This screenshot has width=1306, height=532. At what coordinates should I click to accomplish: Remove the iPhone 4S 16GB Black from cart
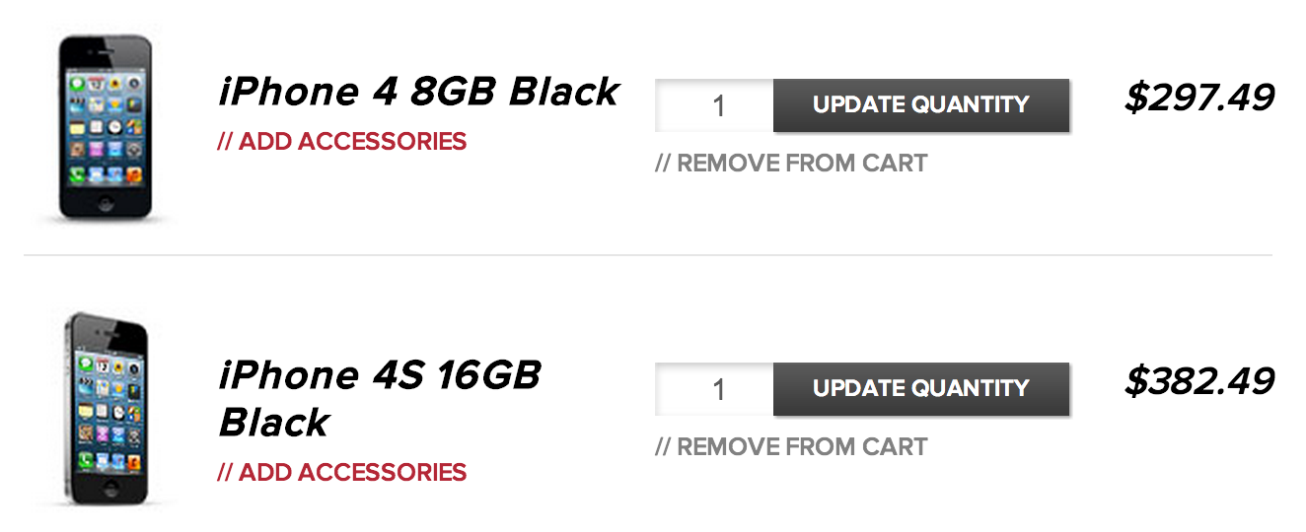(x=791, y=447)
